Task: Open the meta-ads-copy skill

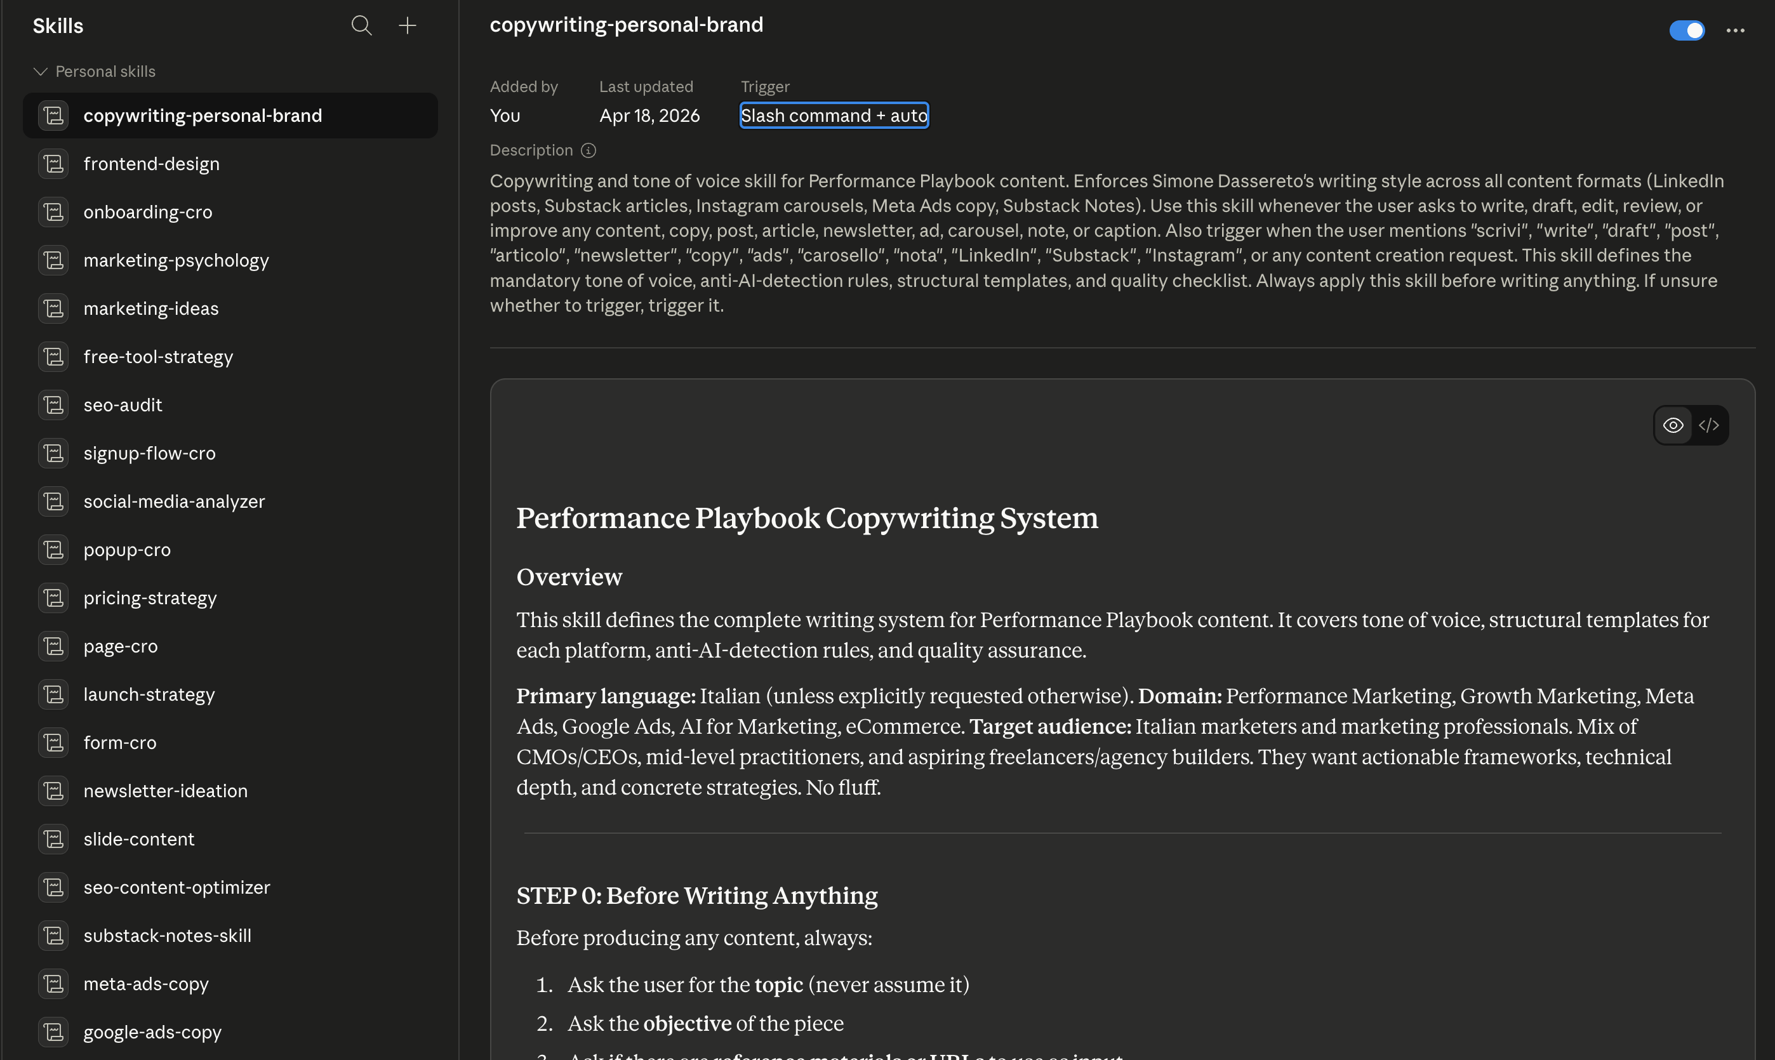Action: (x=230, y=984)
